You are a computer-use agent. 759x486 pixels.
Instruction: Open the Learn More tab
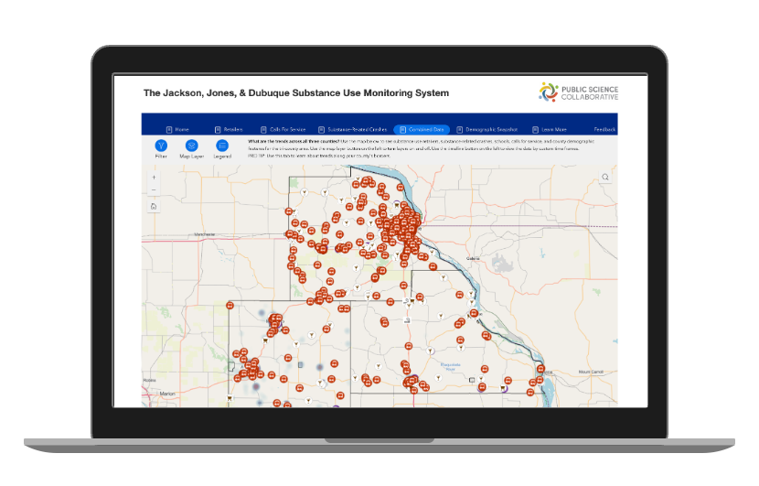click(x=550, y=130)
